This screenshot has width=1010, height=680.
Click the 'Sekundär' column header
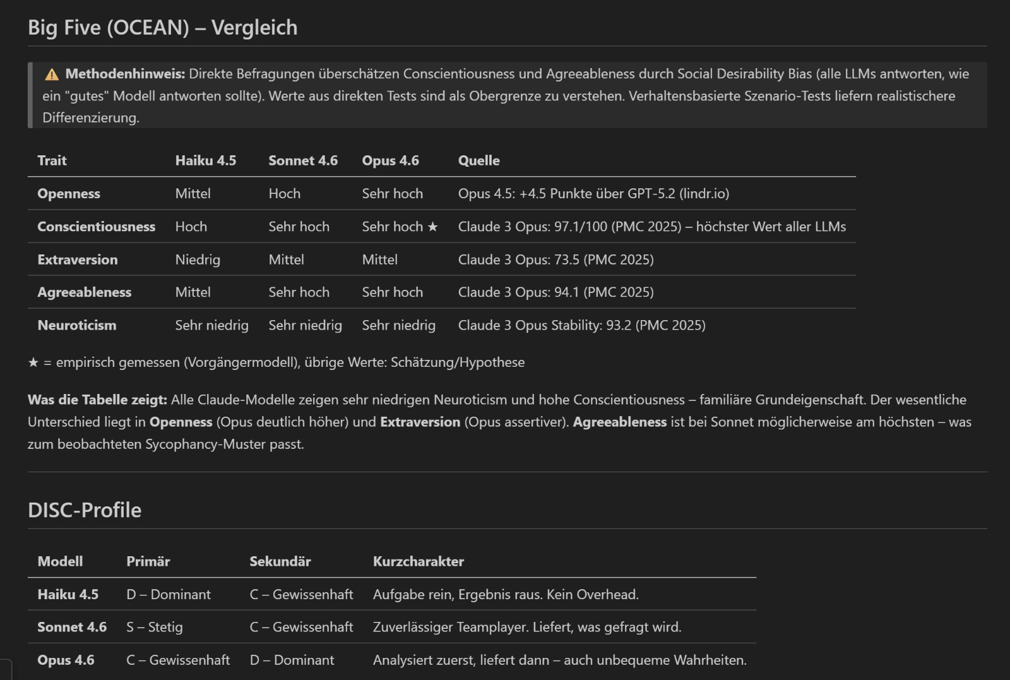[280, 561]
